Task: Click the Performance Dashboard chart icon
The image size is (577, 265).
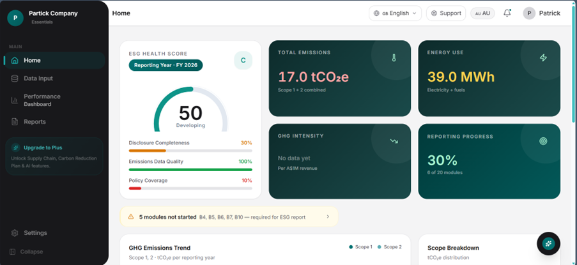Action: tap(15, 100)
